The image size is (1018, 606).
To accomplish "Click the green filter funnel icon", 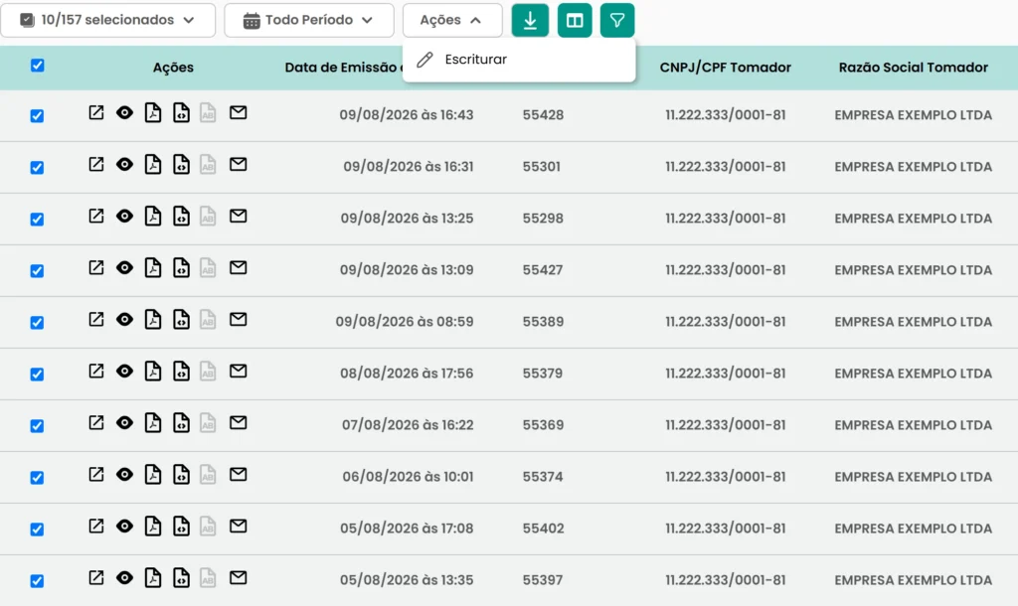I will point(616,20).
